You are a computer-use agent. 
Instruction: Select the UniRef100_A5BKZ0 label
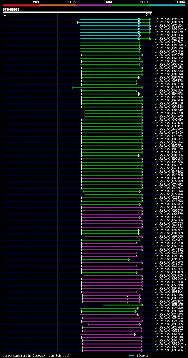[x=169, y=65]
